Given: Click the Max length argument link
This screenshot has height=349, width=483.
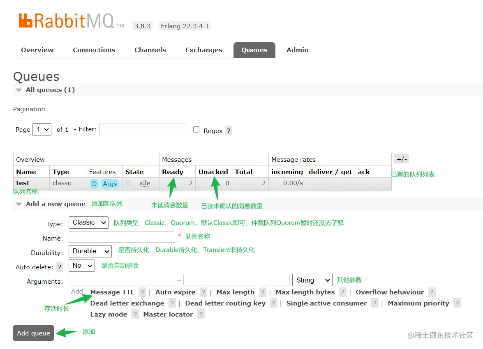Looking at the screenshot, I should point(236,292).
